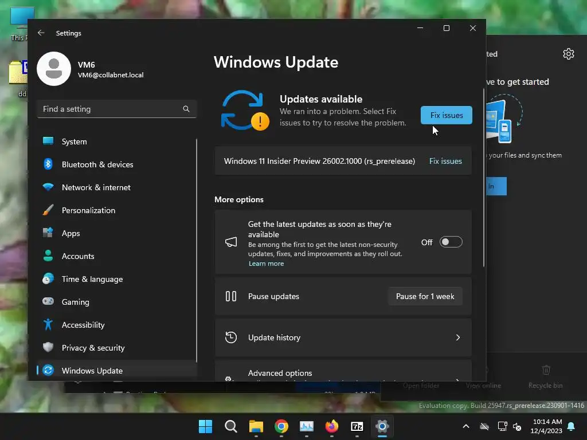
Task: Click the network tray icon
Action: point(502,426)
